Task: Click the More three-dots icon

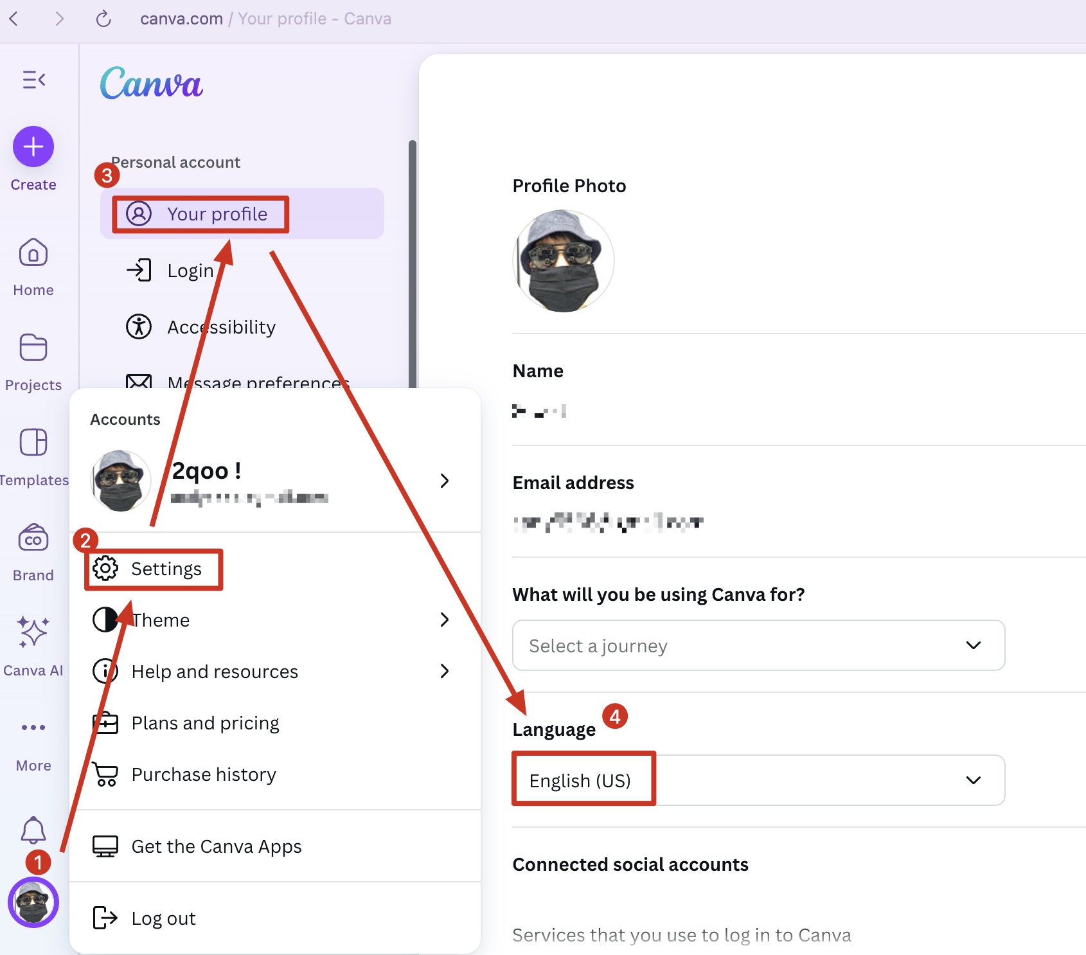Action: point(33,727)
